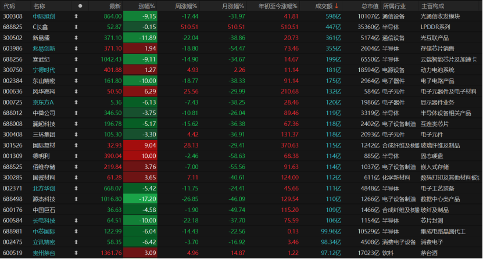The image size is (483, 259).
Task: Open the 北方华创 stock name
Action: pyautogui.click(x=44, y=188)
